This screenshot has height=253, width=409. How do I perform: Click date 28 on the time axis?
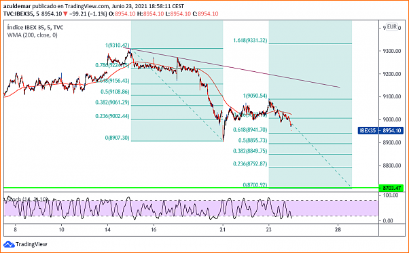click(x=338, y=229)
